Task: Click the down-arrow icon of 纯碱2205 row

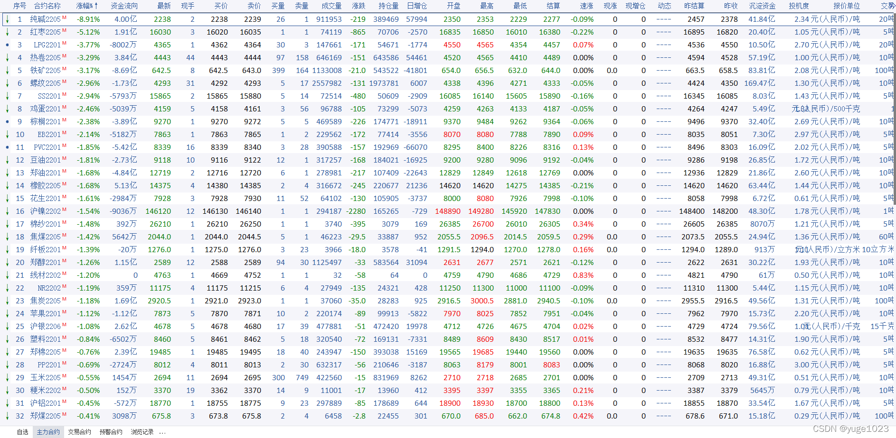Action: tap(7, 19)
